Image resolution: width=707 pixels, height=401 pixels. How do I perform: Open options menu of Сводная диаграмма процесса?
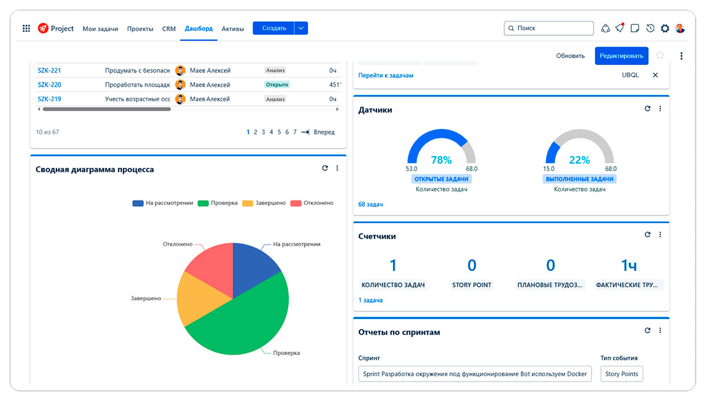(x=337, y=168)
